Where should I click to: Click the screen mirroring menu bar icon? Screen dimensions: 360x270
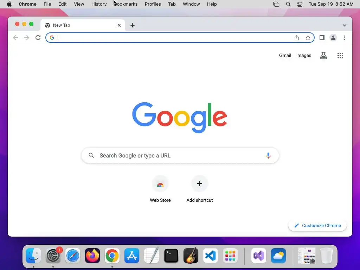coord(276,4)
